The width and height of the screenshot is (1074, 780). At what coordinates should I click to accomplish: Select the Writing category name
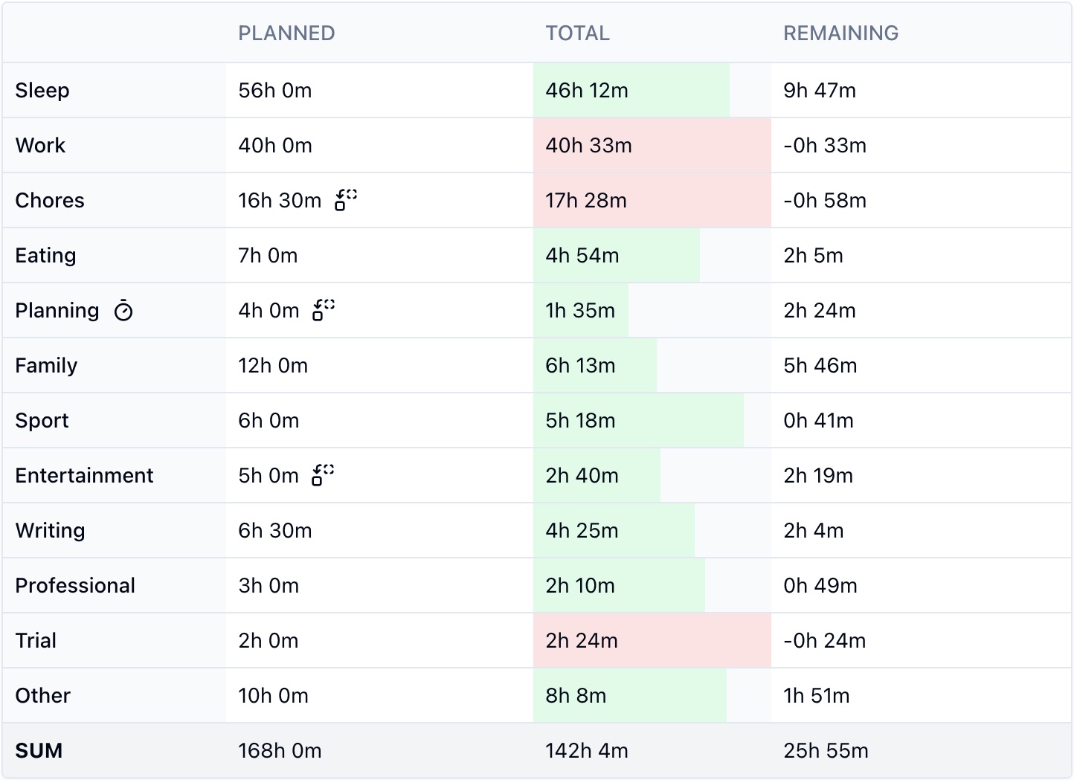50,530
